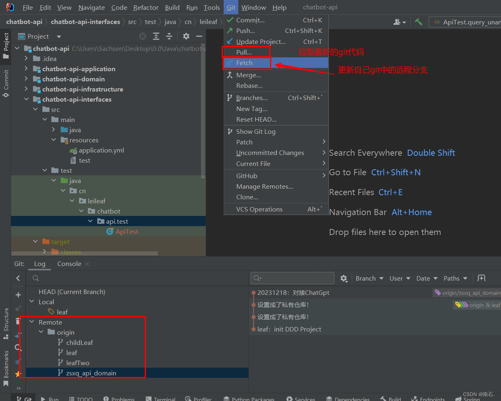Viewport: 501px width, 401px height.
Task: Open application.yml file
Action: click(101, 150)
